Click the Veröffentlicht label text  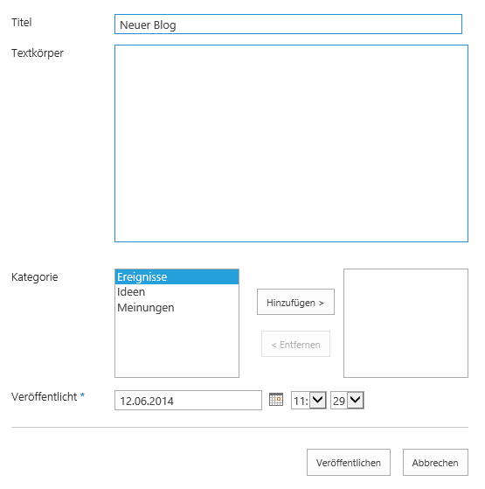click(45, 396)
